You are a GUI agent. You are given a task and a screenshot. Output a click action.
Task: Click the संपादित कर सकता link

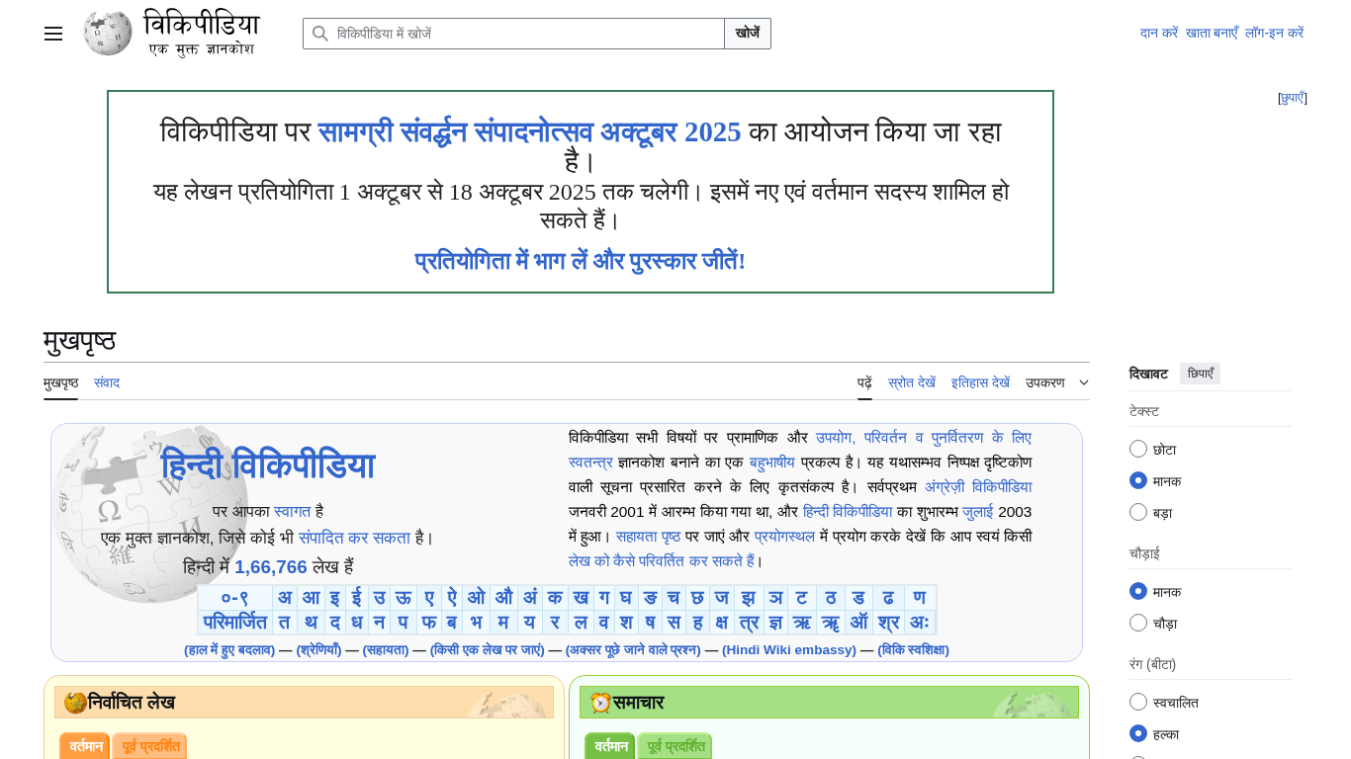coord(354,538)
